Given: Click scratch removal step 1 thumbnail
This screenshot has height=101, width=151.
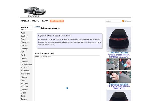Looking at the screenshot, I should click(112, 64).
